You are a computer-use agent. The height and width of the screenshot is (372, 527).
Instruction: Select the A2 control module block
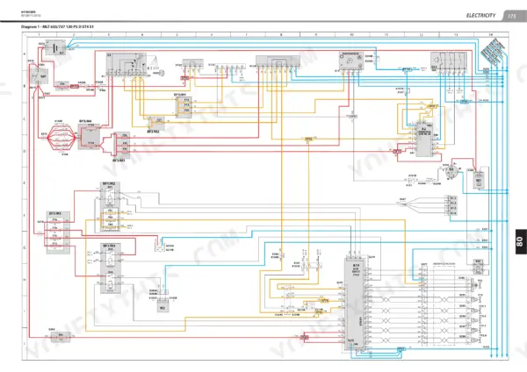(x=424, y=139)
